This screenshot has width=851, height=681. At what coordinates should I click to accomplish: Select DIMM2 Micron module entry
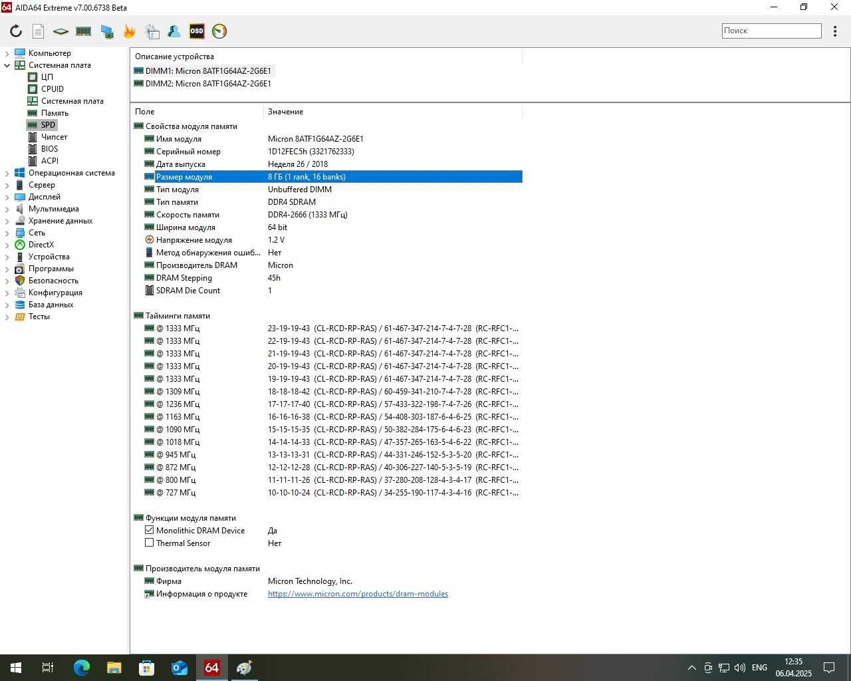click(x=203, y=84)
